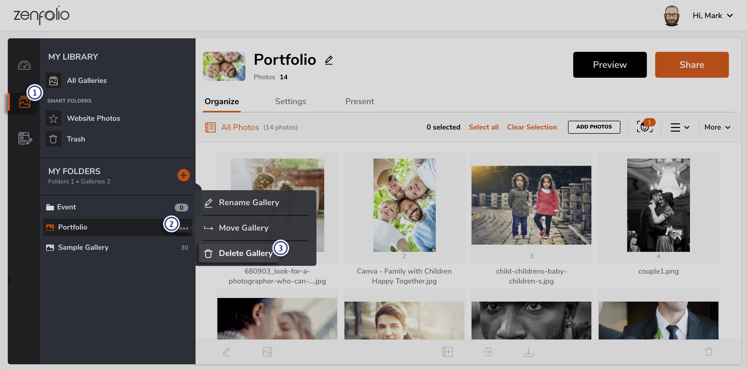Select the black and white face close-up thumbnail
The image size is (747, 370).
pos(531,320)
